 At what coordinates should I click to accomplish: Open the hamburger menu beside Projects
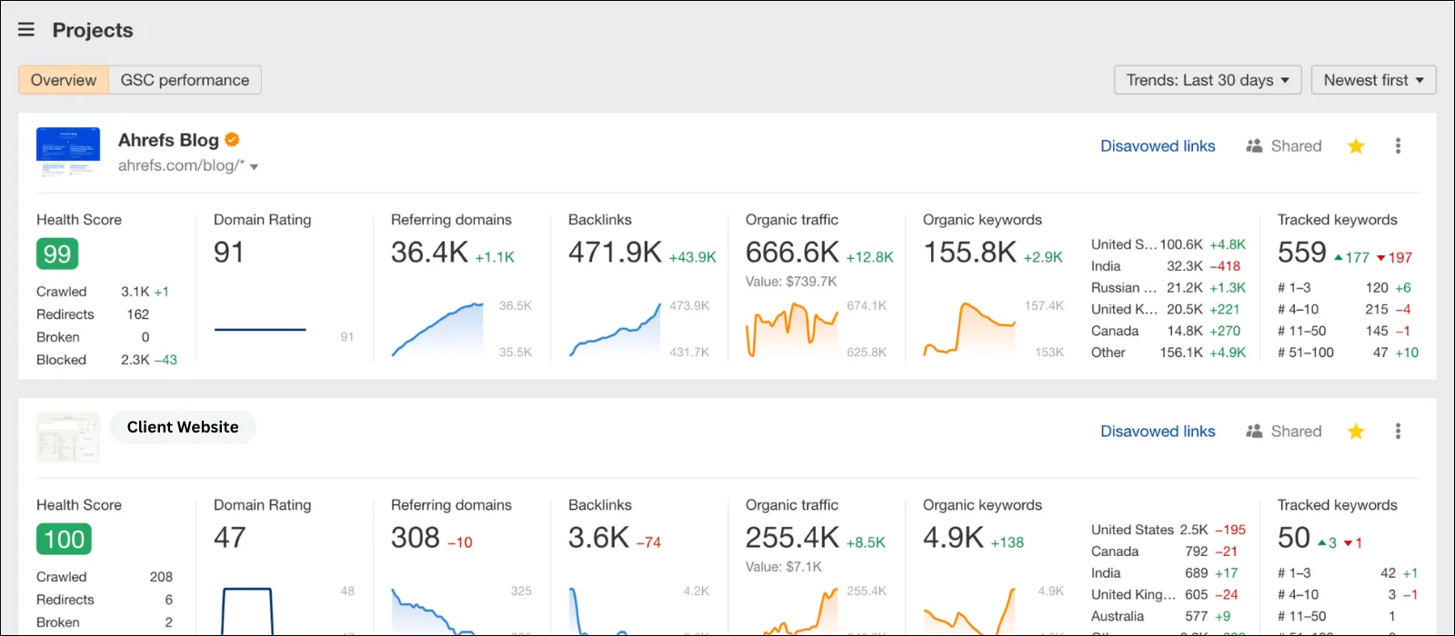pos(26,30)
